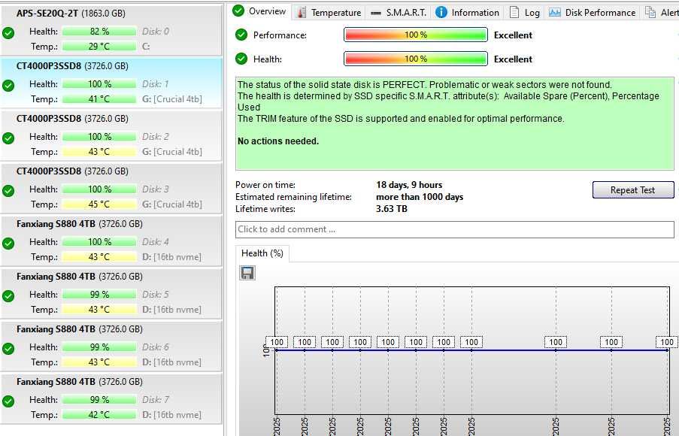Click the blue info icon on Information tab
Image resolution: width=679 pixels, height=436 pixels.
point(441,12)
